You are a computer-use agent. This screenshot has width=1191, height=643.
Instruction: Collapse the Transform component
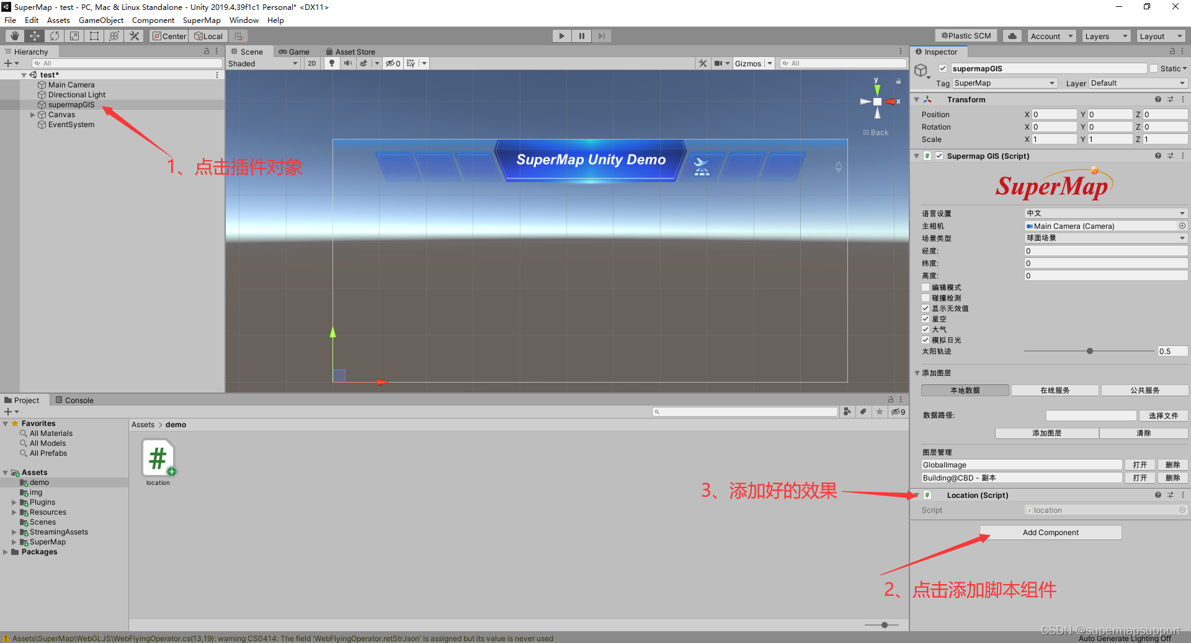point(917,99)
